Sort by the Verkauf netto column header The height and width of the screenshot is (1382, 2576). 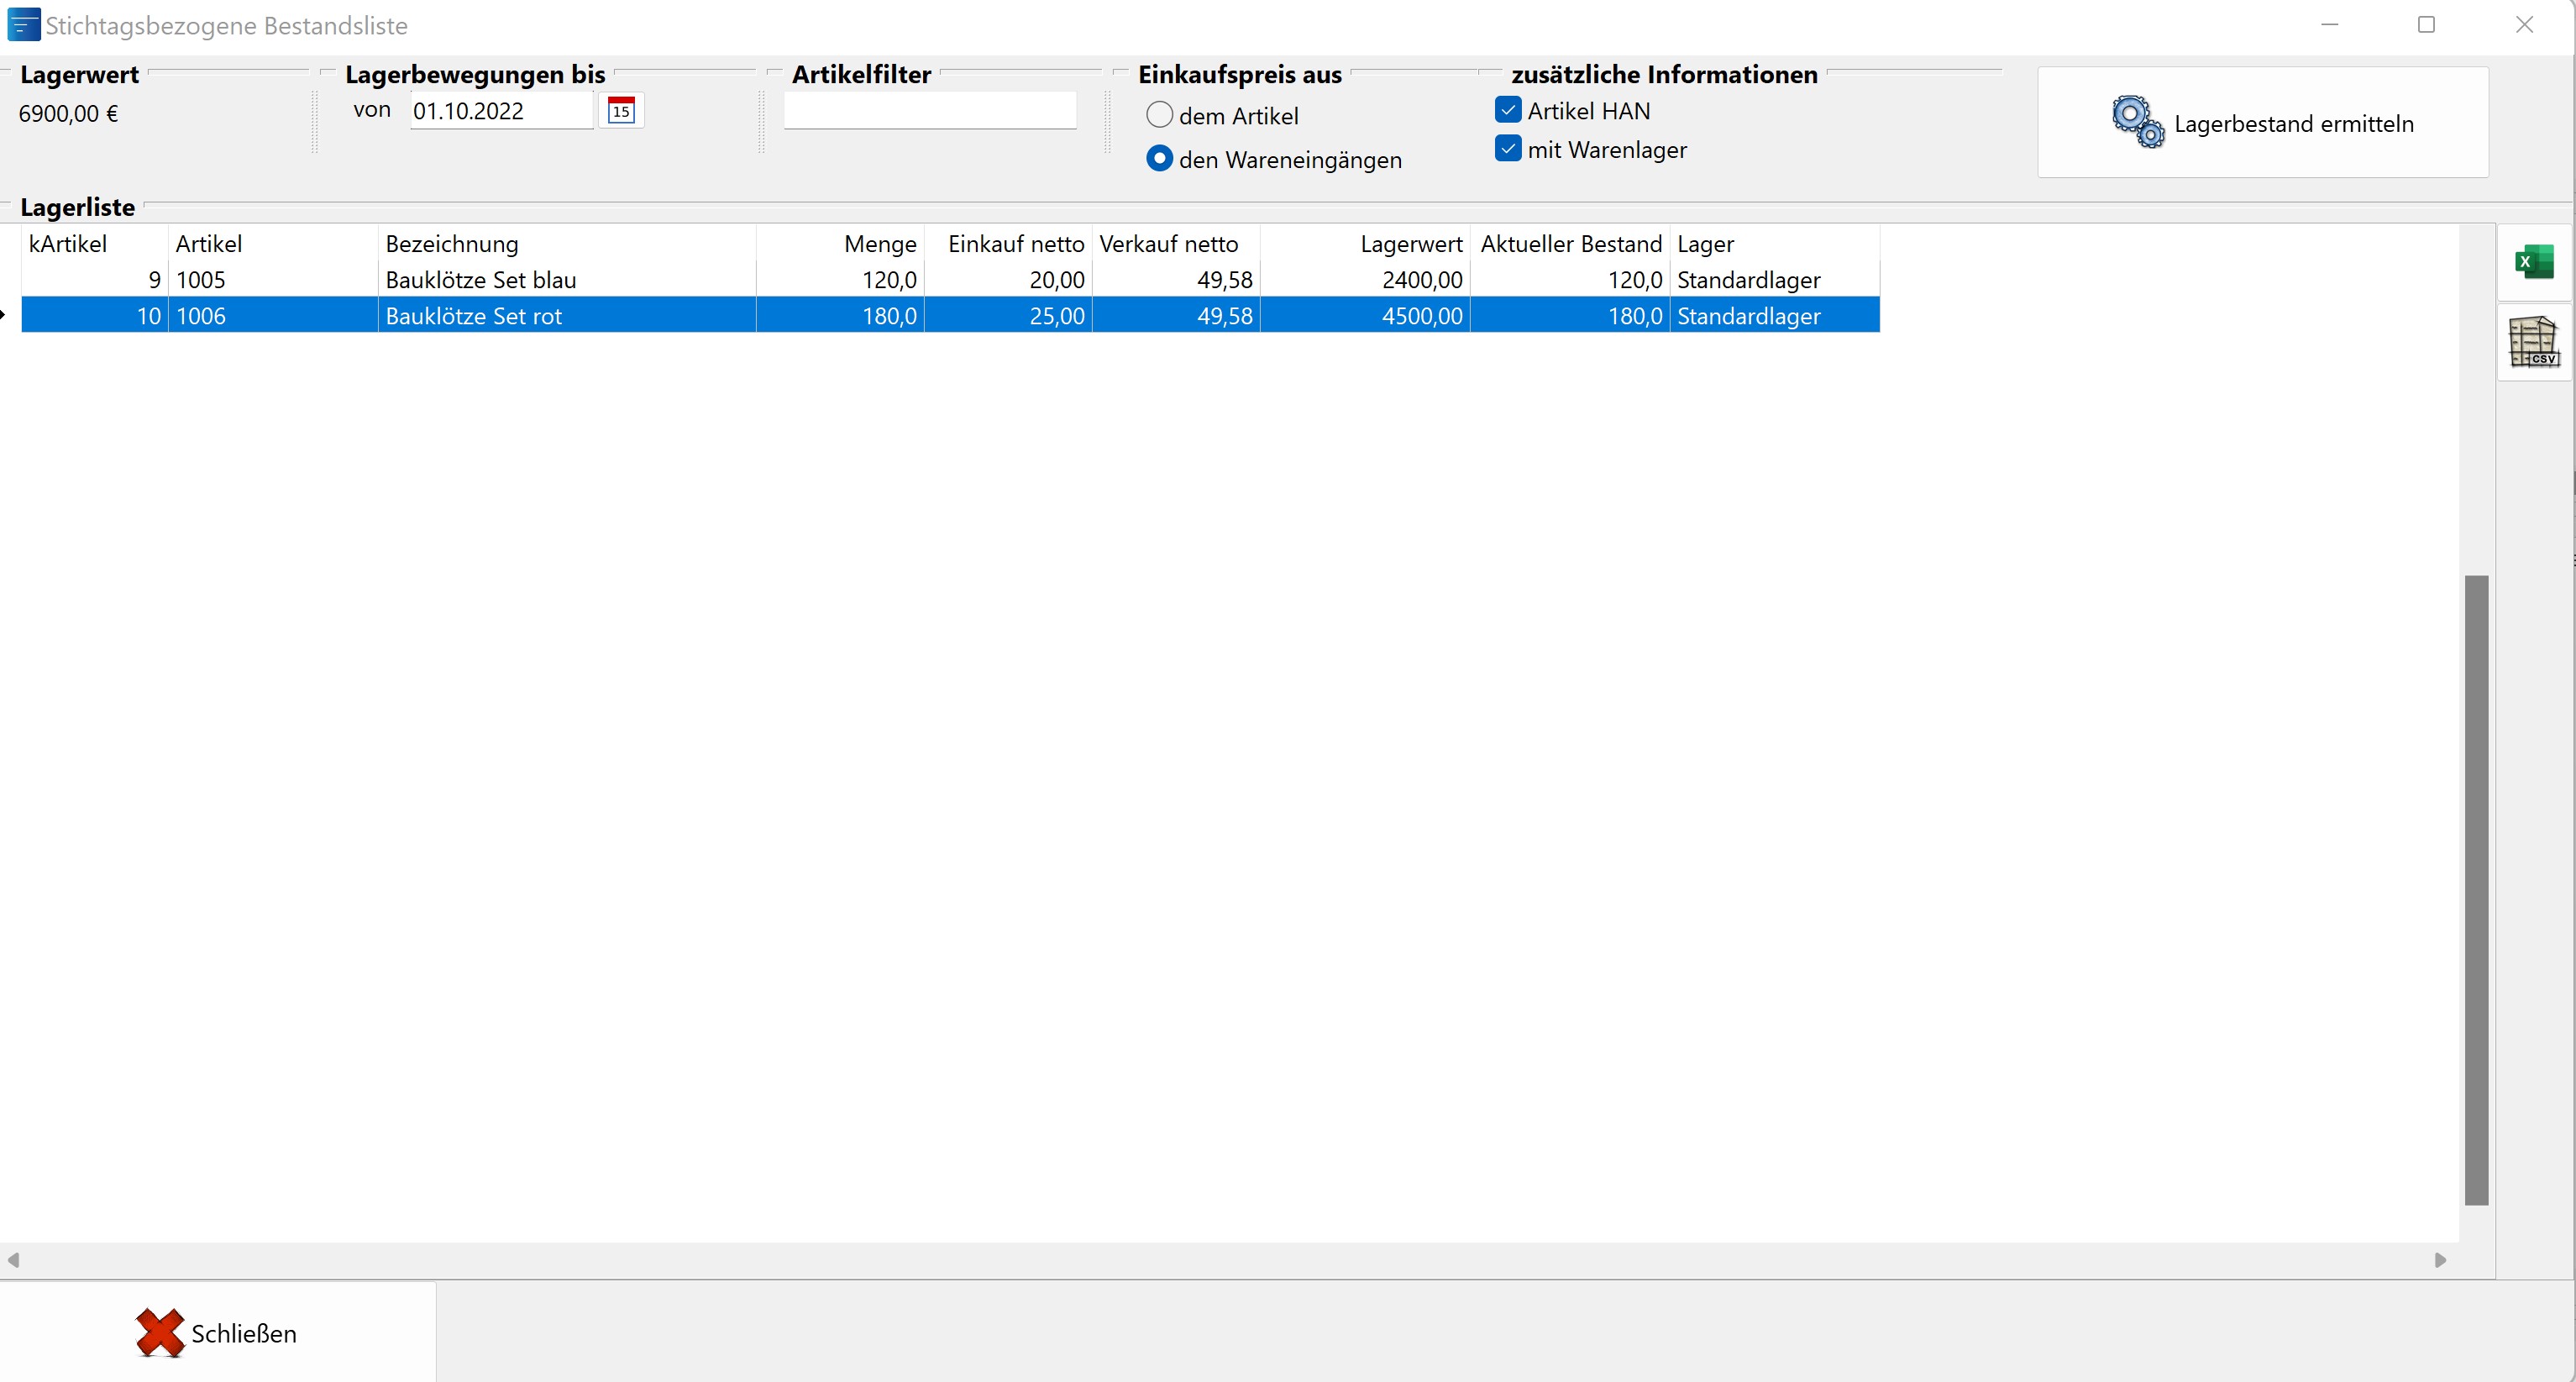[1176, 244]
